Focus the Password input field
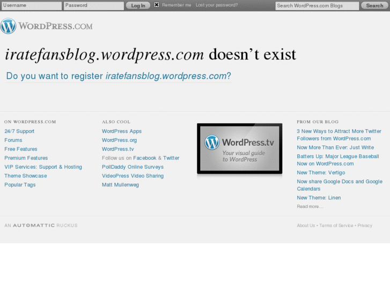 (x=94, y=6)
